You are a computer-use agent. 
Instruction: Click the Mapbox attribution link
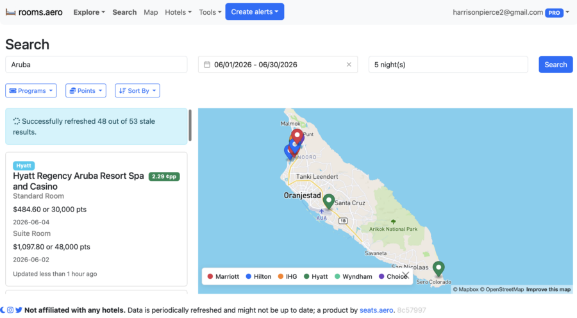pos(465,289)
